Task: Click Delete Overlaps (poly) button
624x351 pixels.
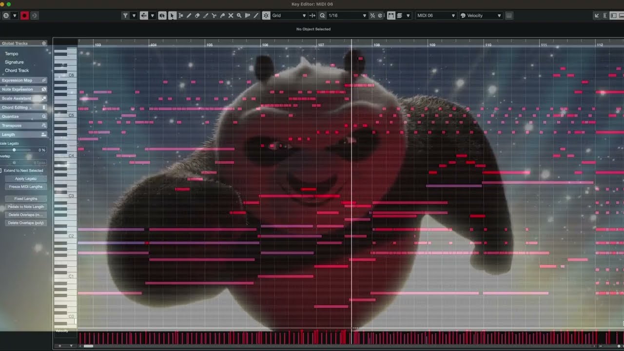Action: (x=26, y=223)
